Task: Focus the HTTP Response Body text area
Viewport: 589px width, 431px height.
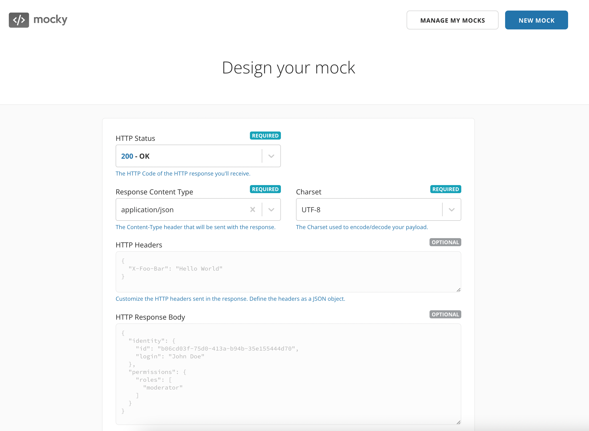Action: (x=288, y=374)
